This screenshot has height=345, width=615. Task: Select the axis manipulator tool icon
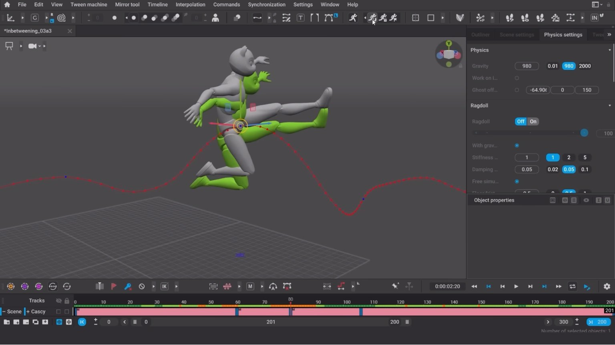(x=11, y=18)
